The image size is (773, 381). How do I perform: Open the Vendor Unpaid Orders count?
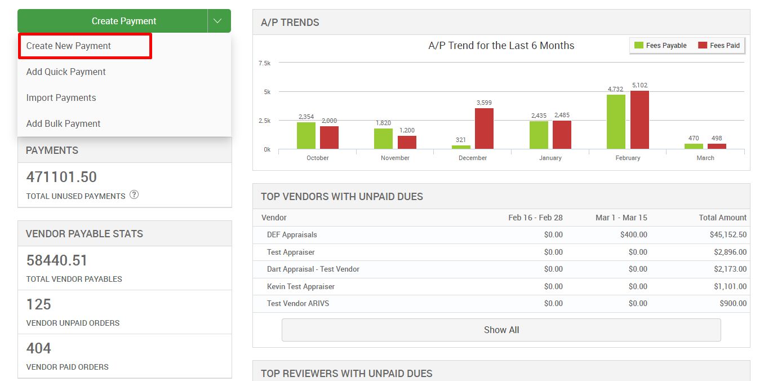(39, 305)
